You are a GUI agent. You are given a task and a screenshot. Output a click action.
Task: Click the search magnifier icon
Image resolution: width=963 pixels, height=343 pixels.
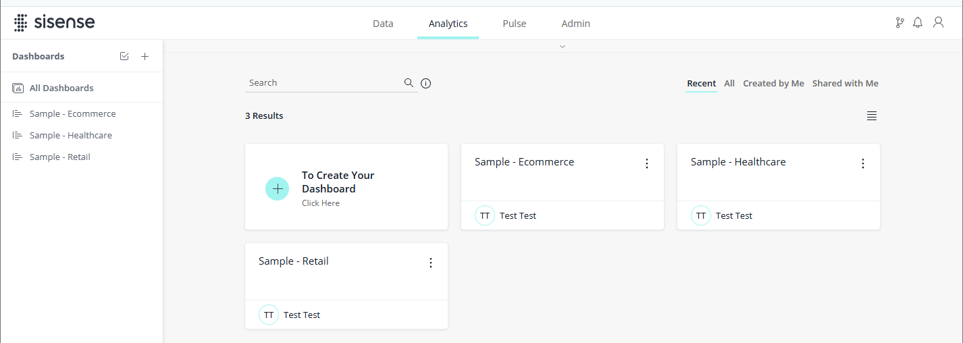point(409,83)
